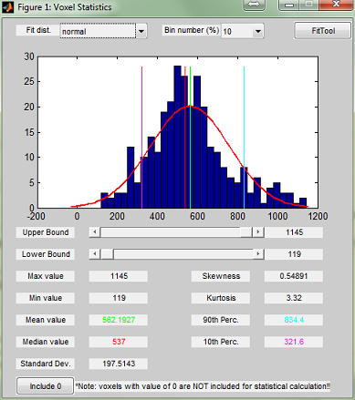This screenshot has height=400, width=355.
Task: Click the Upper Bound label
Action: coord(46,232)
